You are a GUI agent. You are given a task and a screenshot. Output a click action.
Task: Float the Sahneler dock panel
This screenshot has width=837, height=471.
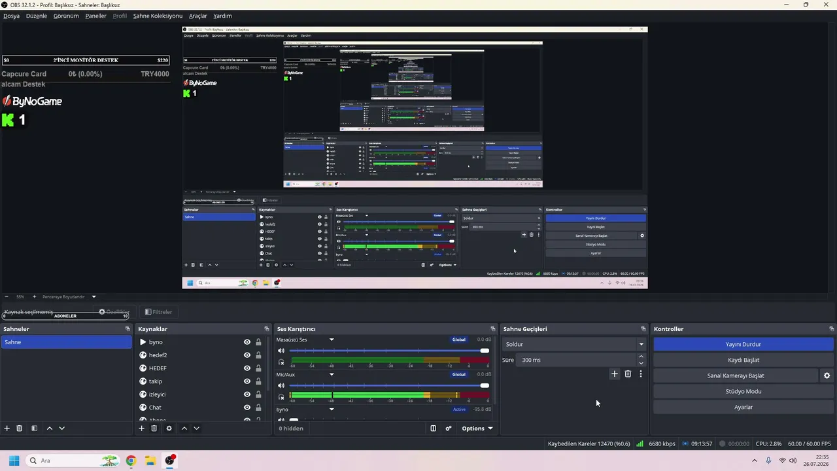[x=128, y=329]
